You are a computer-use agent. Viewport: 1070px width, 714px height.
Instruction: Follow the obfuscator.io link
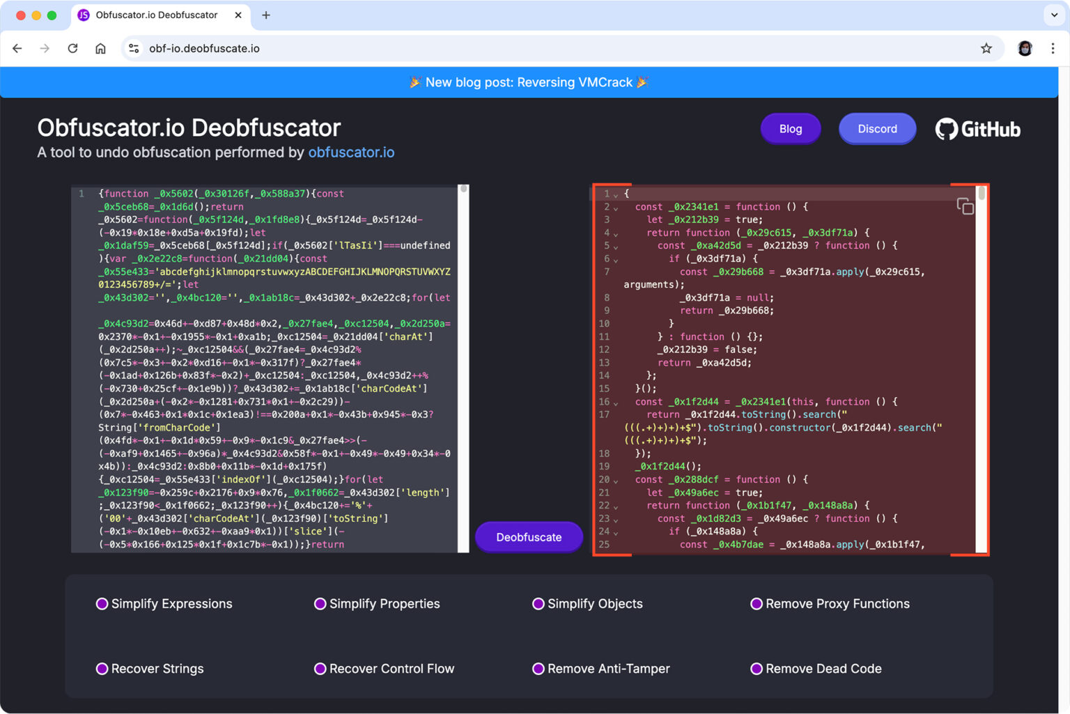tap(351, 152)
